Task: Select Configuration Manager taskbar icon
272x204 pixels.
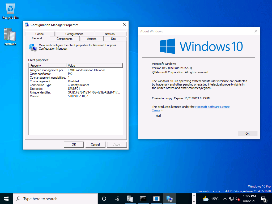Action: (x=169, y=199)
